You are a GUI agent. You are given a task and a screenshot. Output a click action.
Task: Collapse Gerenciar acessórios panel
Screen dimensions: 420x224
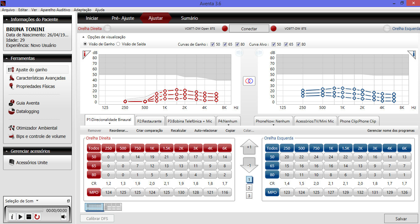(7, 151)
